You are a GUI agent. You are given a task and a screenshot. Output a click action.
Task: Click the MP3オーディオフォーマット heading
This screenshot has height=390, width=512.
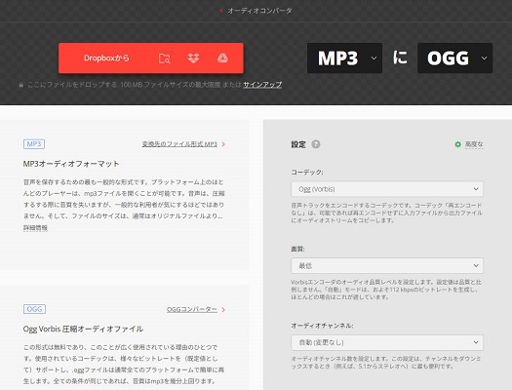(x=71, y=164)
